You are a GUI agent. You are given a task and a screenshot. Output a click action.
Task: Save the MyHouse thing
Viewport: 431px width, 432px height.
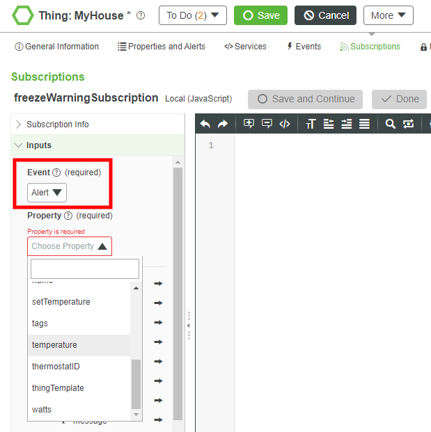point(260,15)
